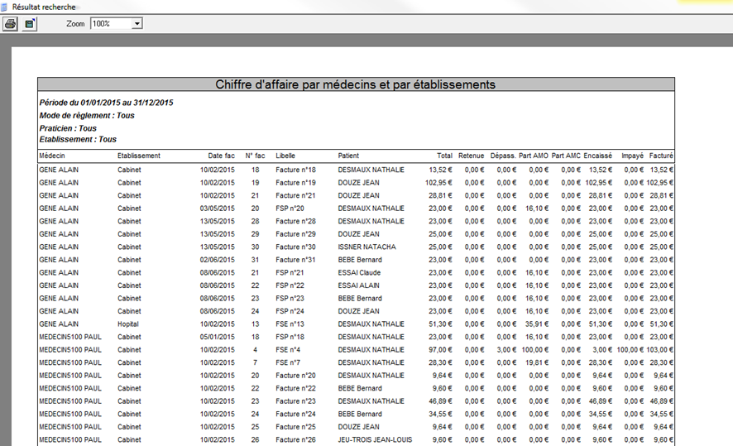Click Facture n°28 label
The height and width of the screenshot is (446, 733).
tap(295, 221)
